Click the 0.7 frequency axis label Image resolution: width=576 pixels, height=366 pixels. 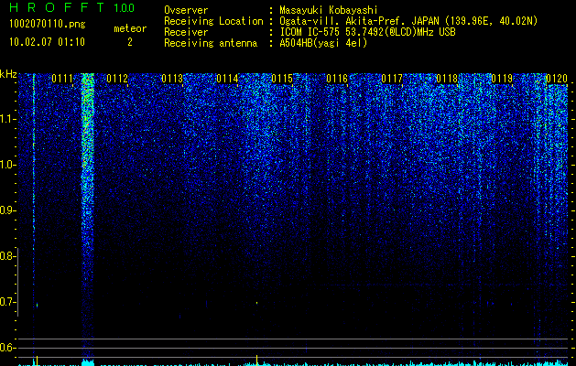point(7,302)
